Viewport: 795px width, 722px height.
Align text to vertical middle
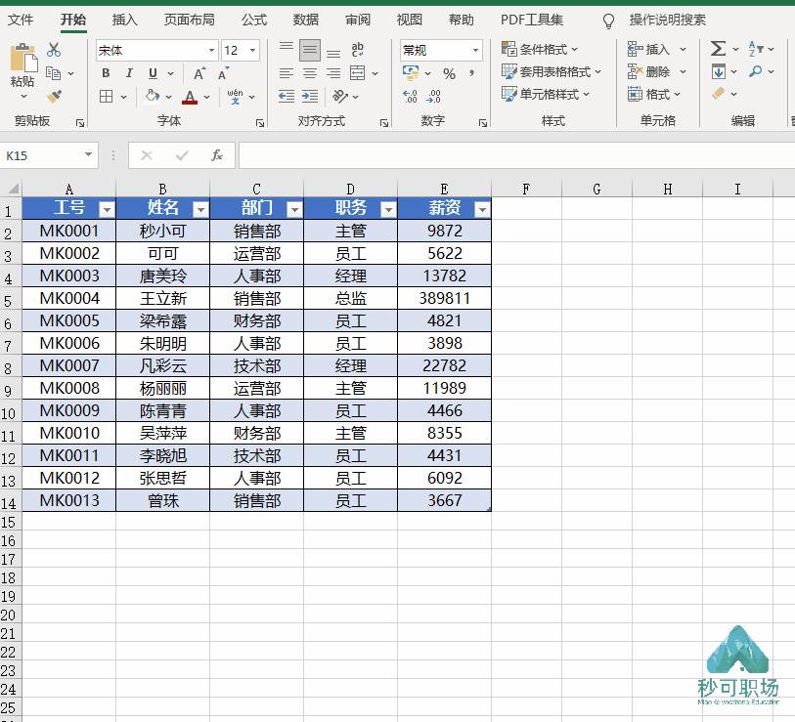[x=310, y=50]
